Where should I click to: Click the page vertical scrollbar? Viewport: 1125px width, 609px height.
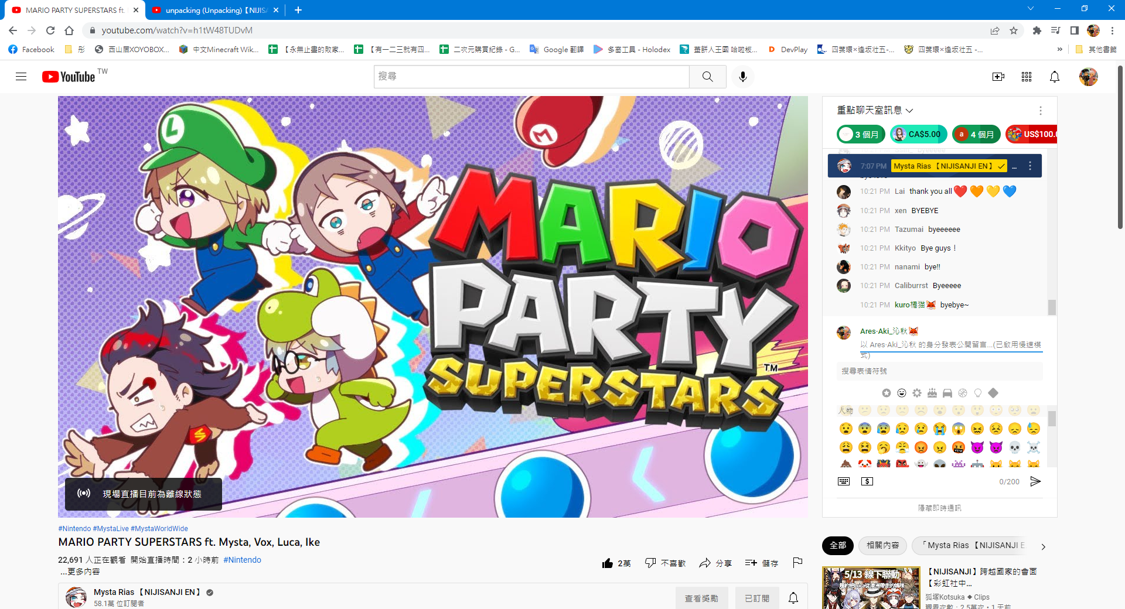1120,146
